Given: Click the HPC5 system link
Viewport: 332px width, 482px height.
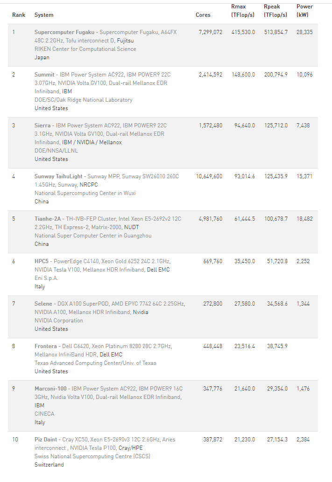Looking at the screenshot, I should (42, 261).
